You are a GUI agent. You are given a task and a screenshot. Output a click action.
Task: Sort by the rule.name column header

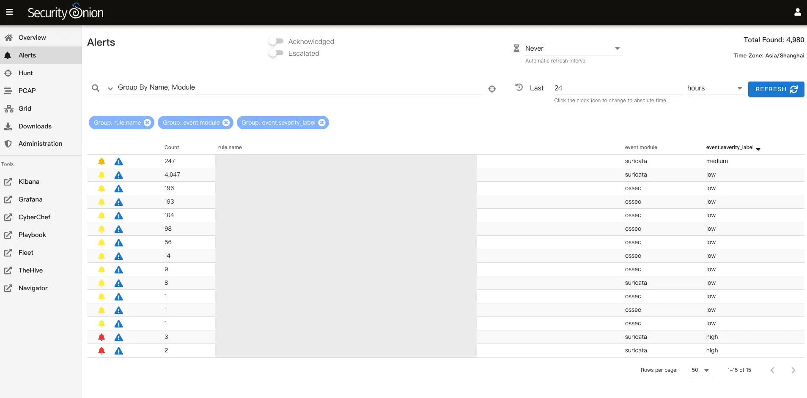[x=230, y=147]
